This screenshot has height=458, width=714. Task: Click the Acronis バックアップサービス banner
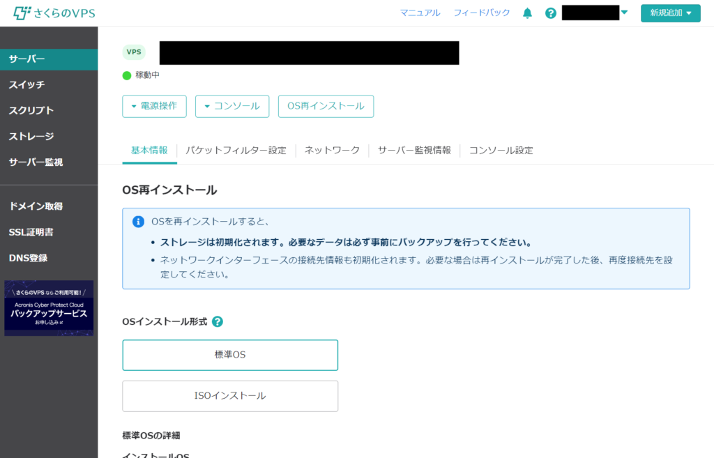point(49,308)
